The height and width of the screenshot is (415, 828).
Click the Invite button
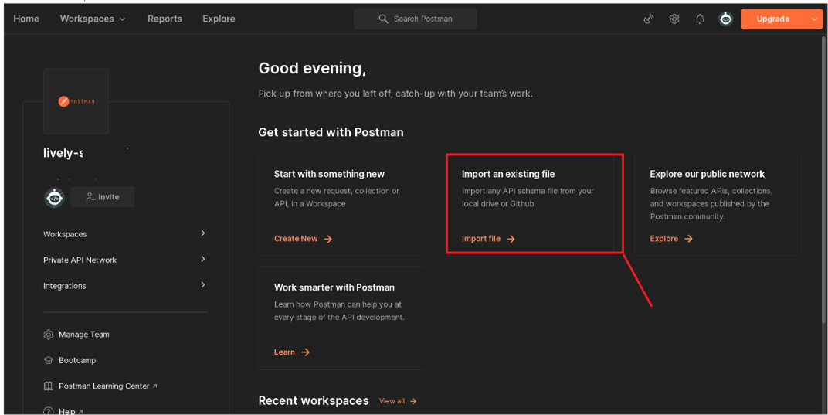(x=103, y=196)
